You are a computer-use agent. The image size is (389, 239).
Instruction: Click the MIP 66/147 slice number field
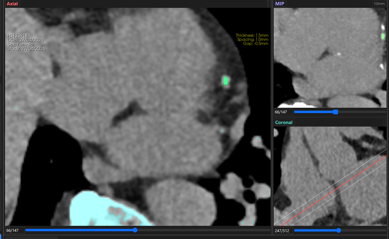[x=283, y=112]
